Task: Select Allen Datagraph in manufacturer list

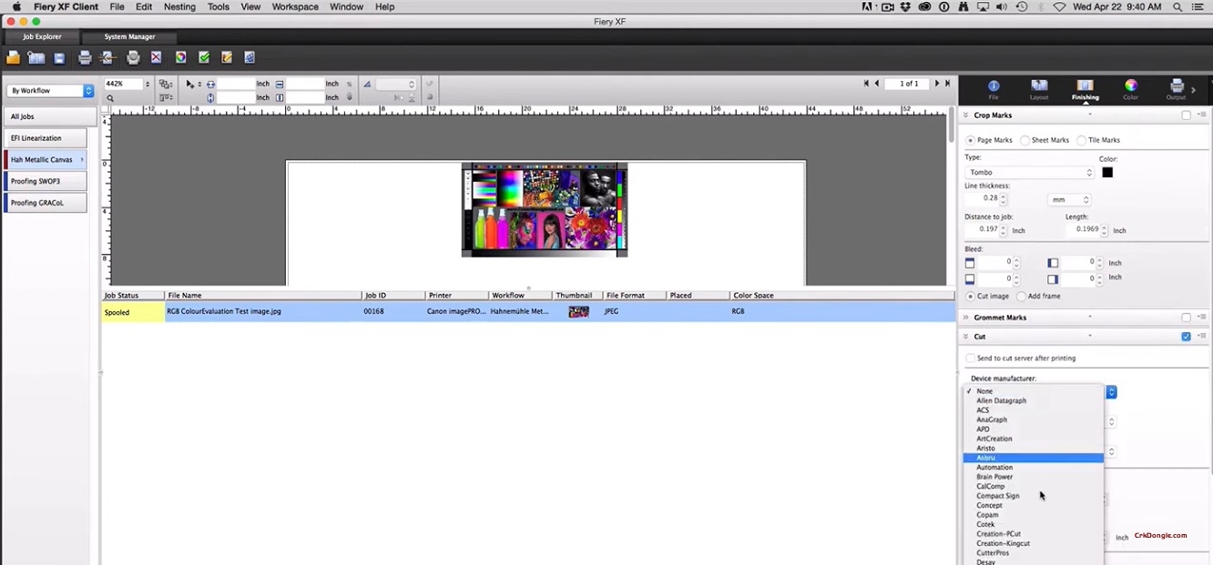Action: [x=1001, y=400]
